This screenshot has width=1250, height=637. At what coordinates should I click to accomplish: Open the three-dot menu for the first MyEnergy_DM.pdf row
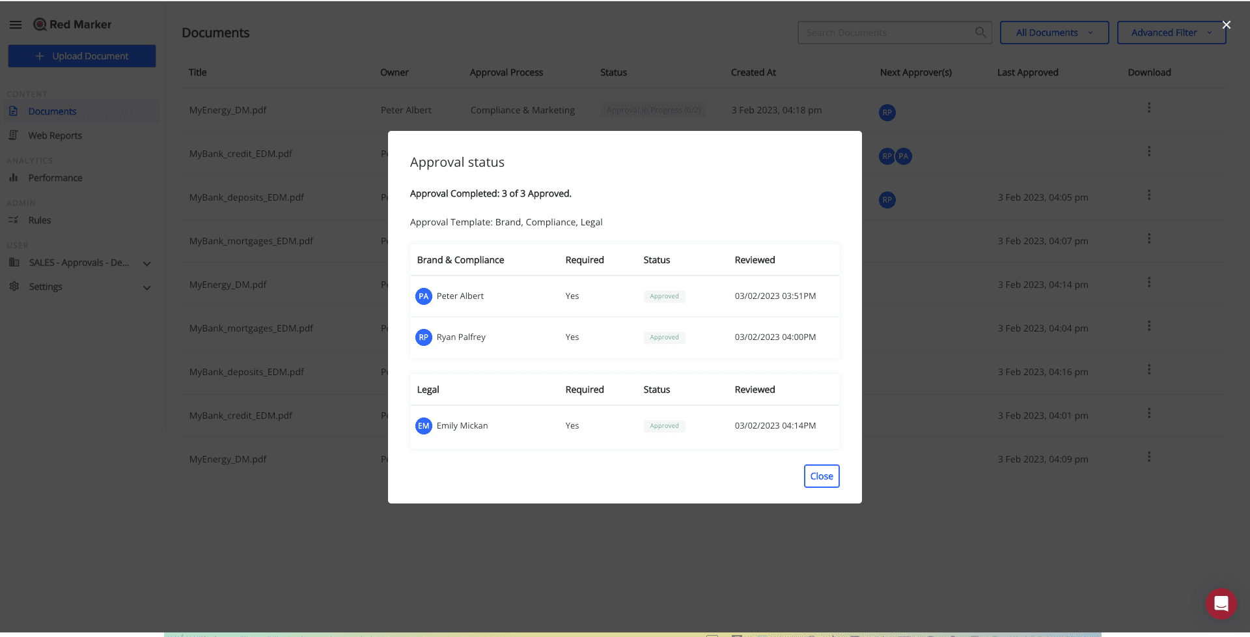pyautogui.click(x=1148, y=108)
